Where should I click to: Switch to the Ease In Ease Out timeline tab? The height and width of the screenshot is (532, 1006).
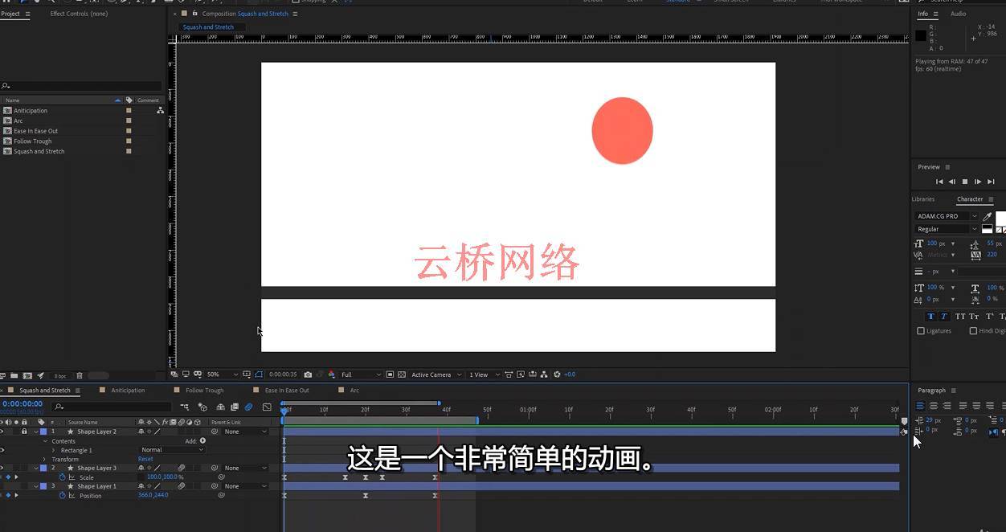[287, 391]
